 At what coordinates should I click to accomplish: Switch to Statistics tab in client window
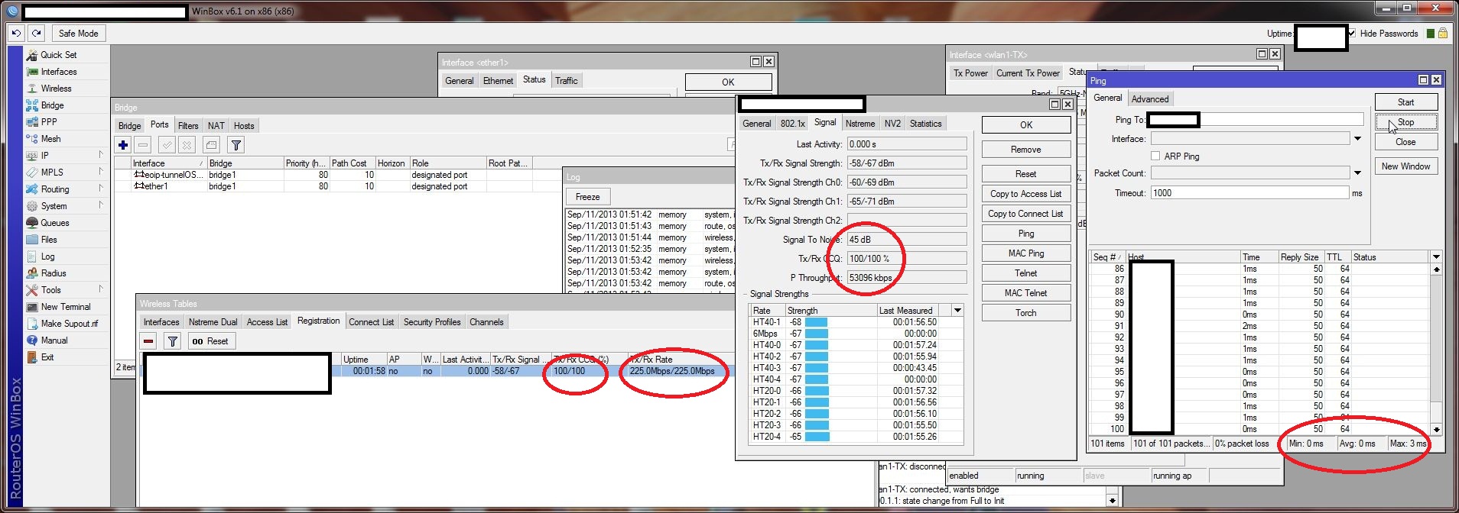[925, 124]
